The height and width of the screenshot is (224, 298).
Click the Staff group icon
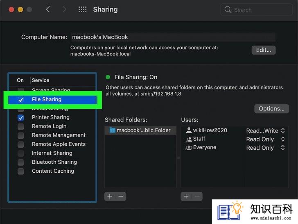pos(189,139)
